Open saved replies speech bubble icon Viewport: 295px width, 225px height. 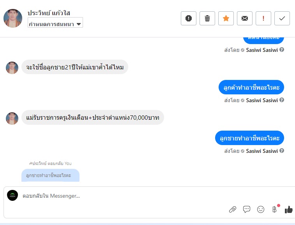coord(247,209)
